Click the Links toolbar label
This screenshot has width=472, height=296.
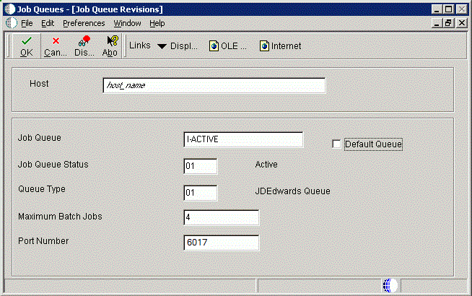(140, 45)
